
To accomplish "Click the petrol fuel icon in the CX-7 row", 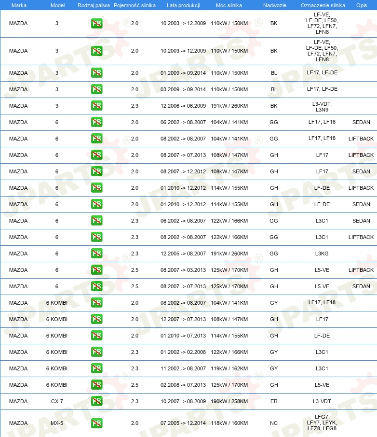I will pos(96,401).
